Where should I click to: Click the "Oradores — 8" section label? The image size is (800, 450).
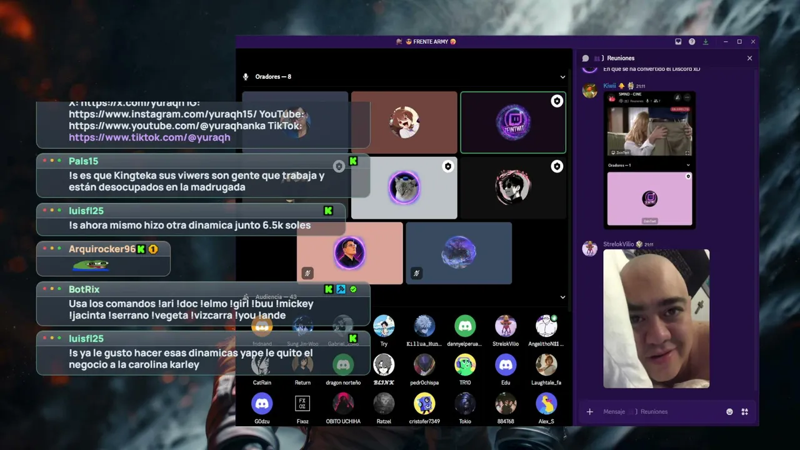pyautogui.click(x=273, y=77)
